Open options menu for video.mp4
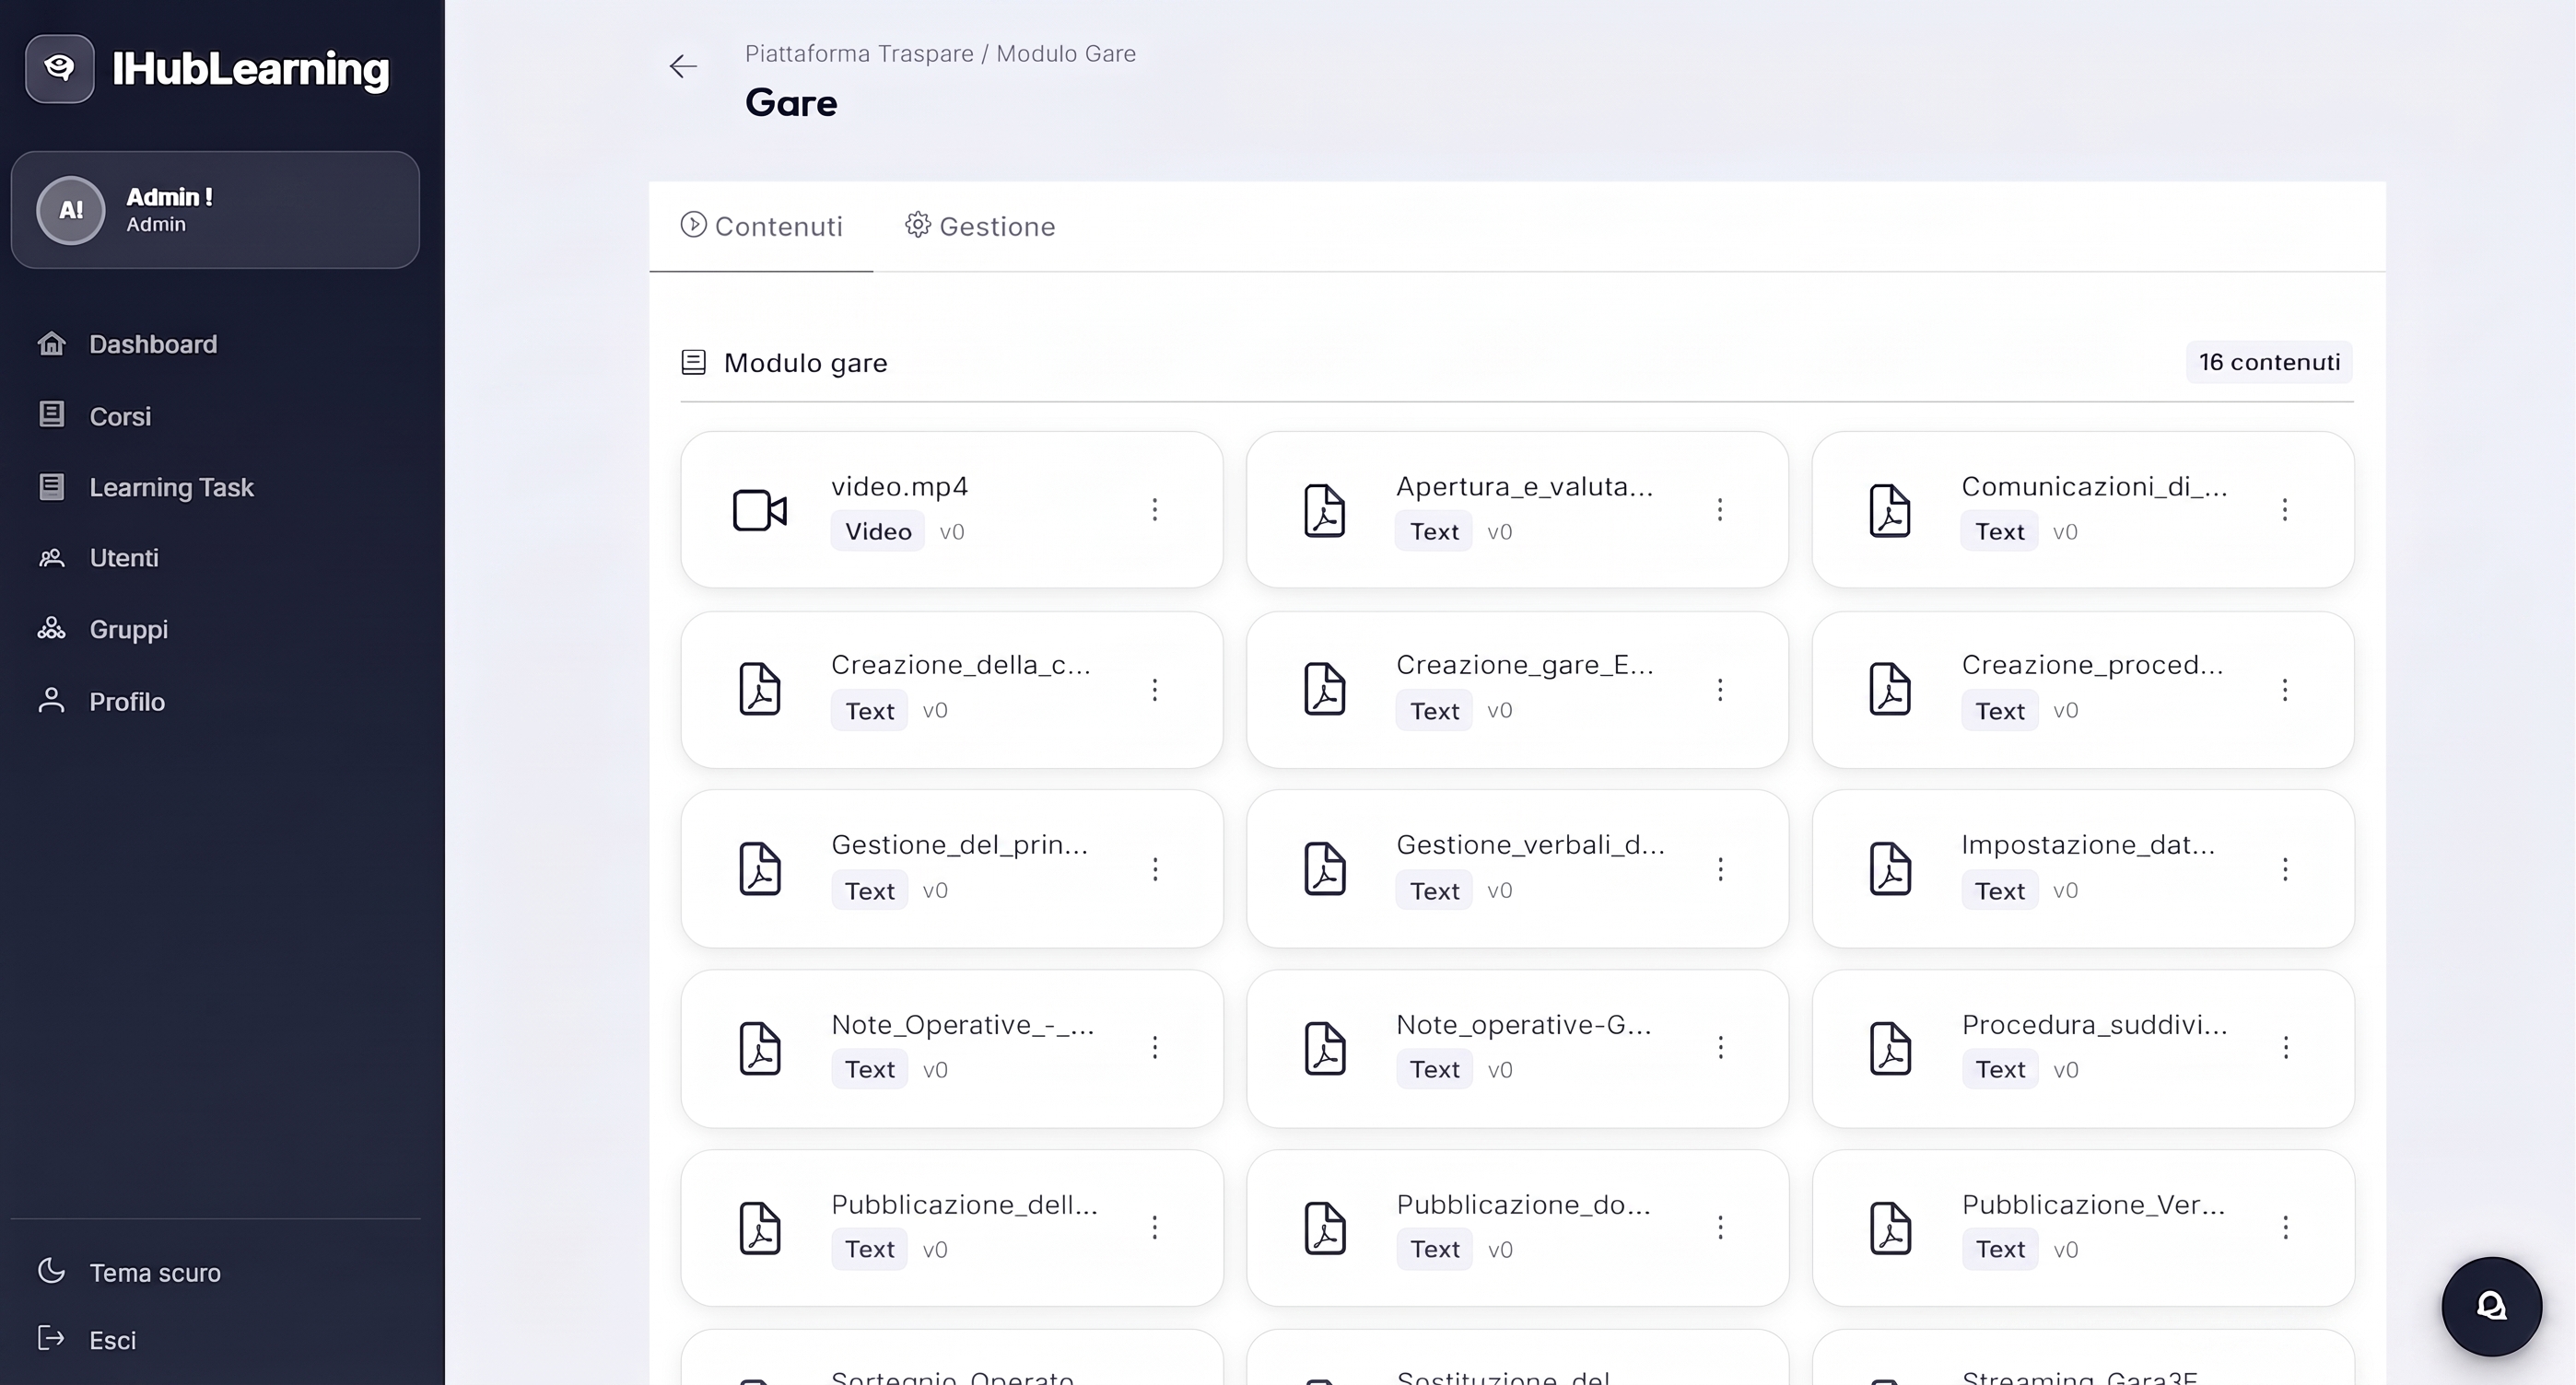 coord(1155,509)
